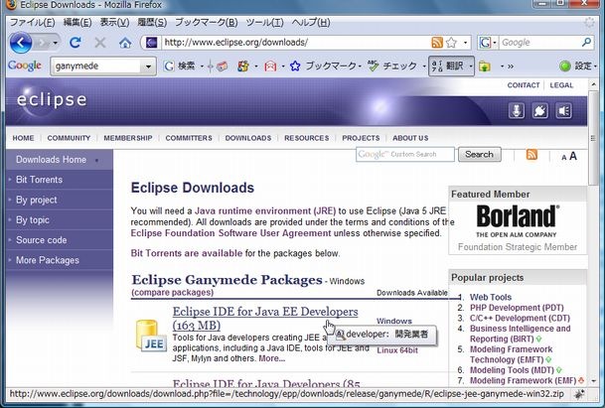Click the Google Custom Search input field
This screenshot has height=408, width=605.
[405, 155]
